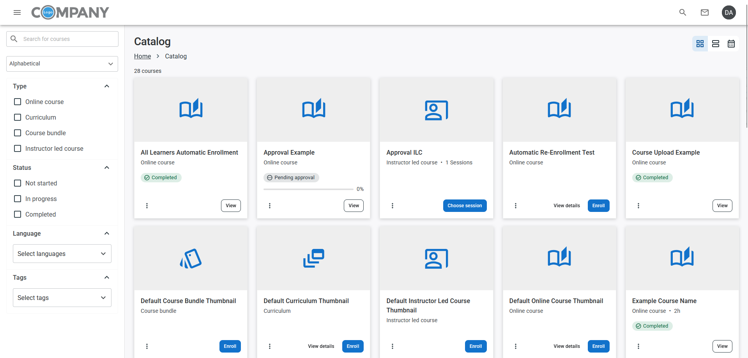748x358 pixels.
Task: Enroll in Default Curriculum Thumbnail
Action: coord(353,346)
